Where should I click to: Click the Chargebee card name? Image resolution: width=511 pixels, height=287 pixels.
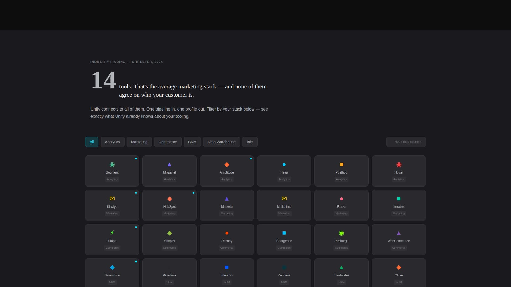coord(284,241)
